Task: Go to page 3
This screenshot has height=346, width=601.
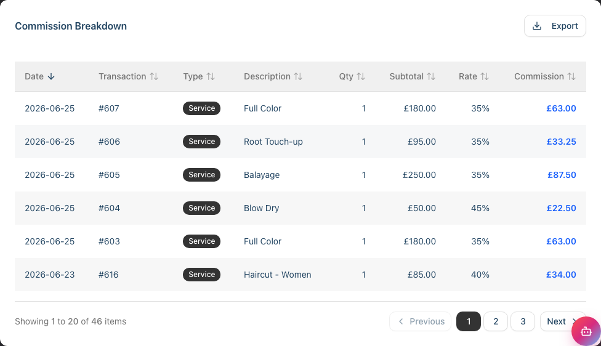Action: pos(523,321)
